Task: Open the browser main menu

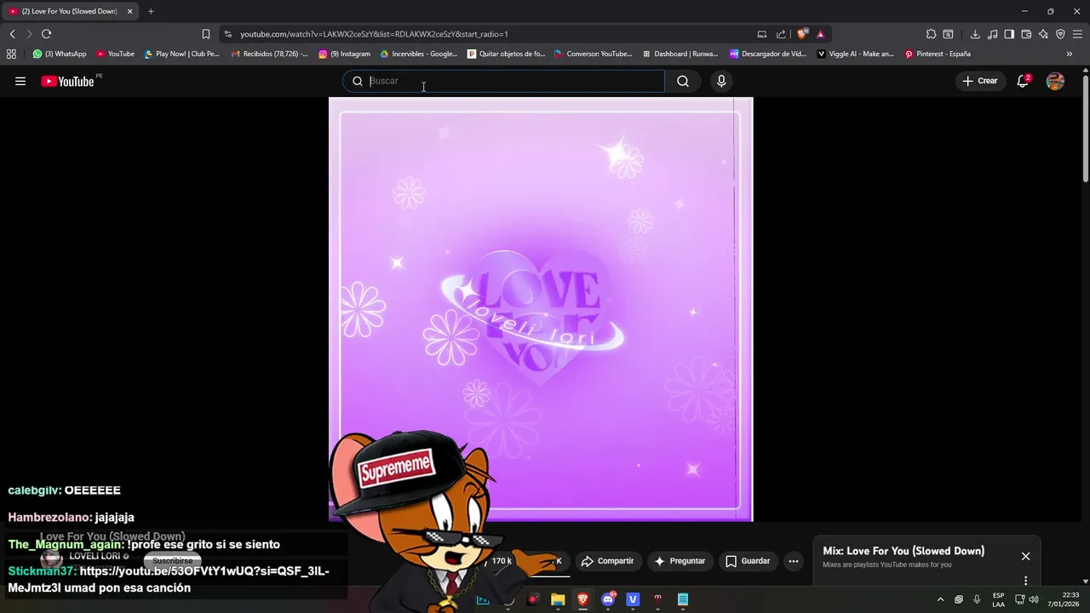Action: tap(1077, 34)
